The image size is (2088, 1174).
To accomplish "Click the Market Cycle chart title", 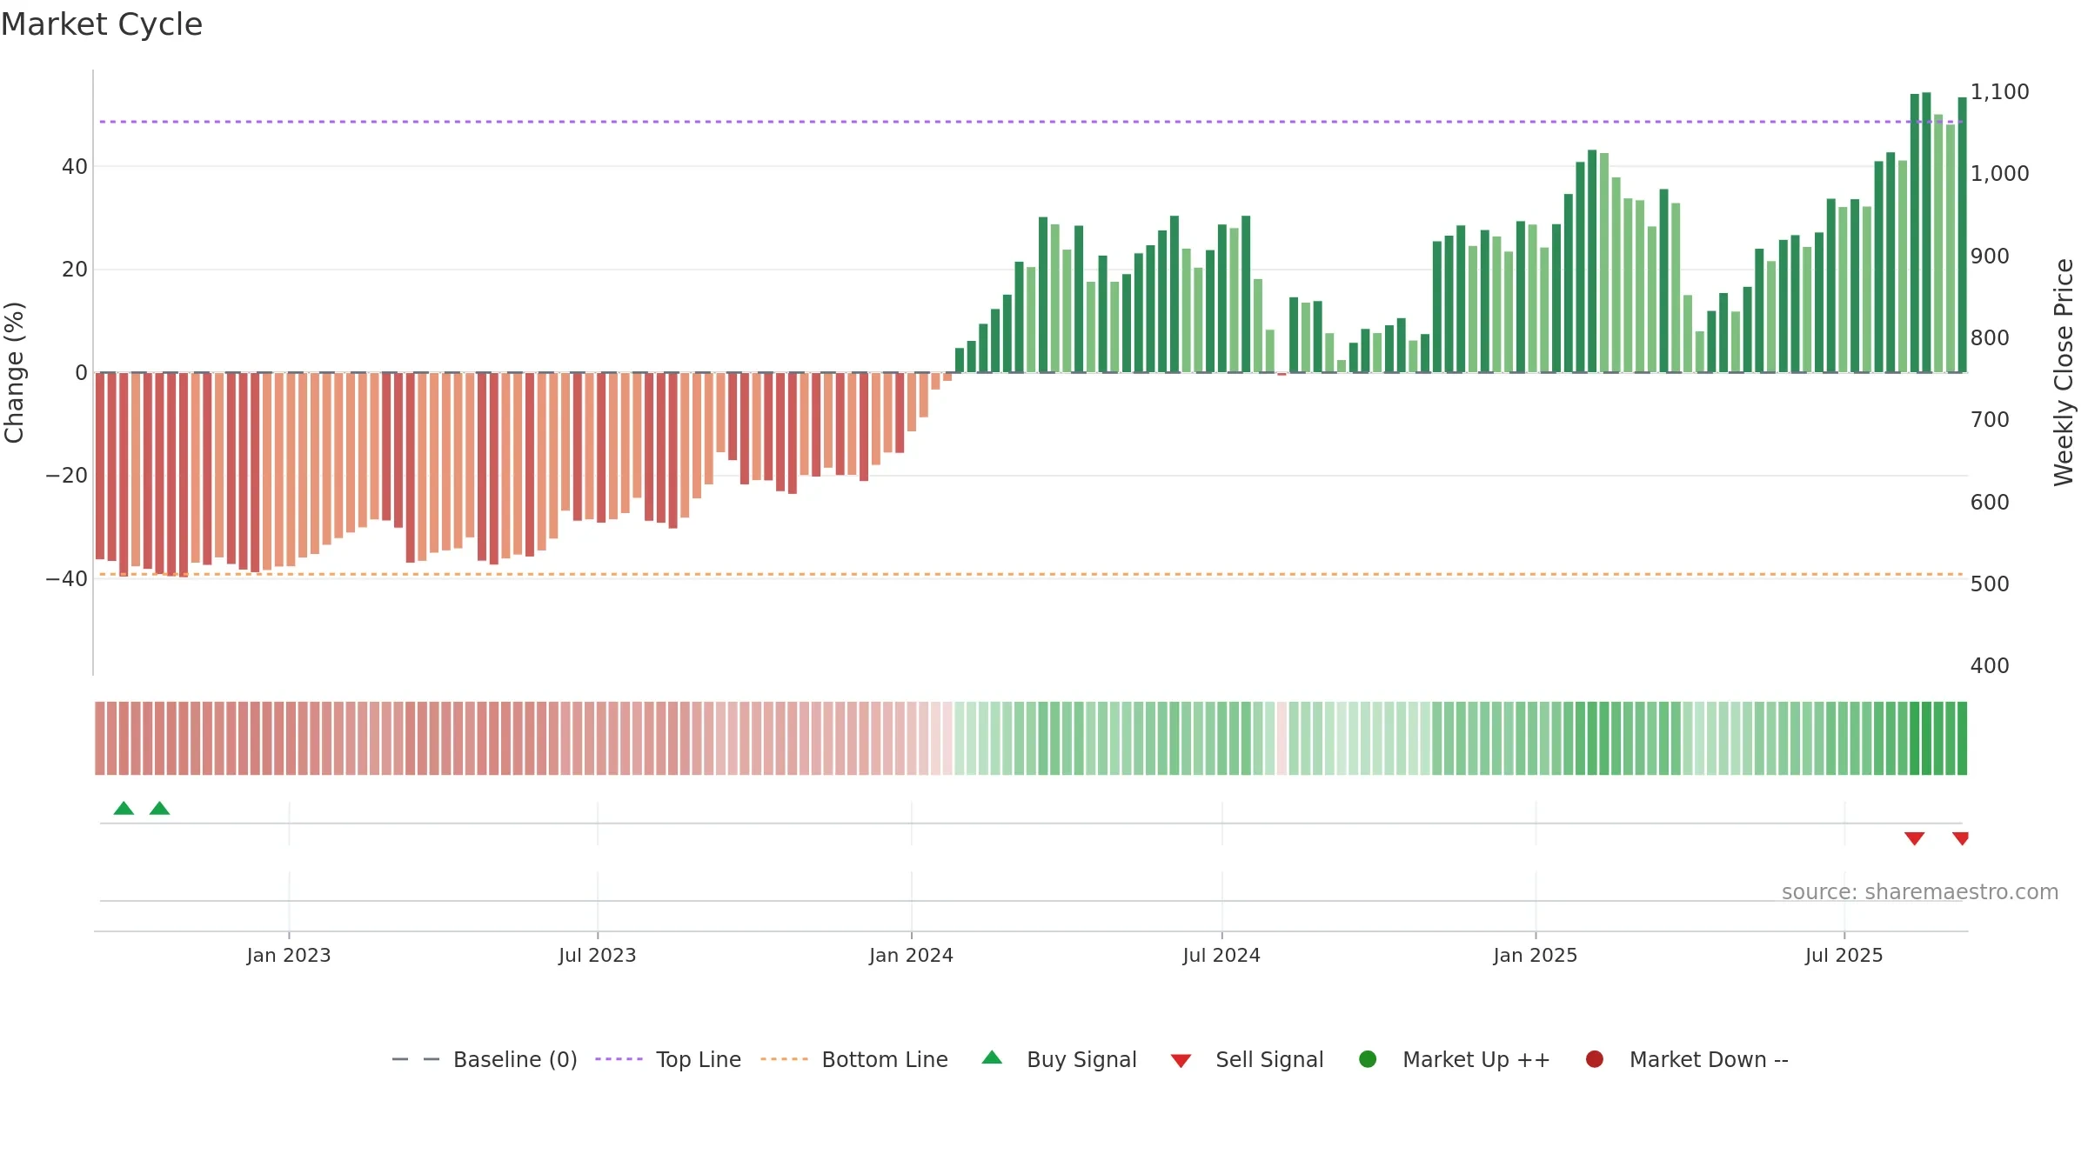I will coord(102,24).
